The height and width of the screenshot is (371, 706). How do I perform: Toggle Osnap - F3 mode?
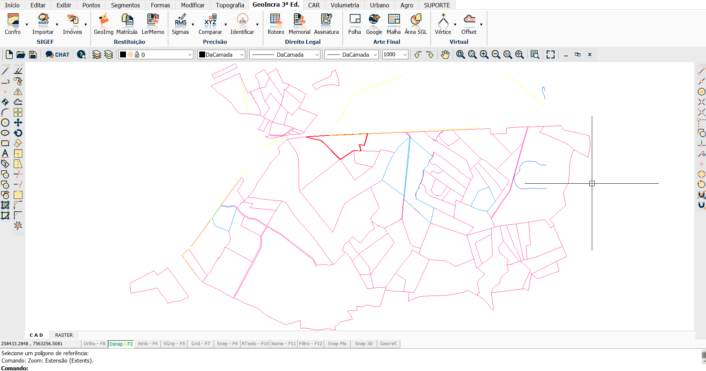[x=121, y=344]
